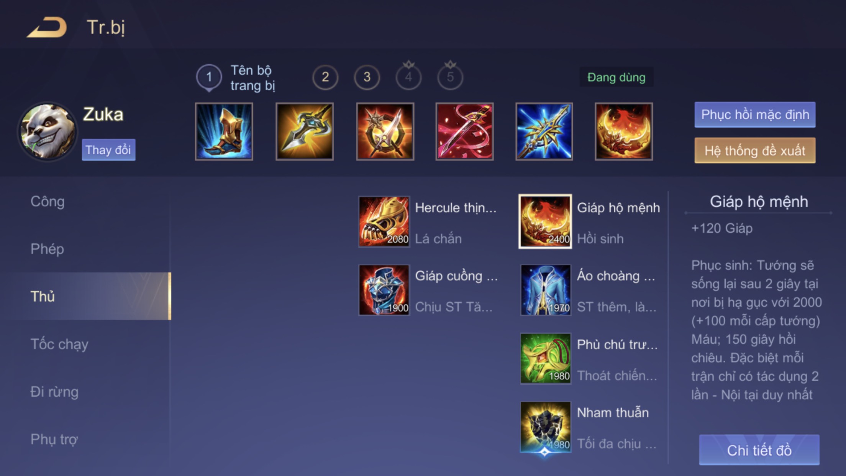This screenshot has height=476, width=846.
Task: Switch to equipment set 3
Action: (367, 77)
